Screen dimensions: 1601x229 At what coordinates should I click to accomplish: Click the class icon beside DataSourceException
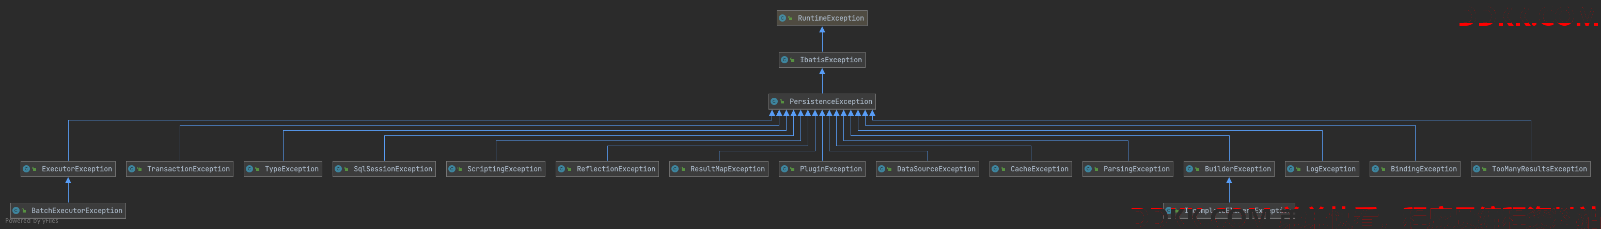pos(881,169)
